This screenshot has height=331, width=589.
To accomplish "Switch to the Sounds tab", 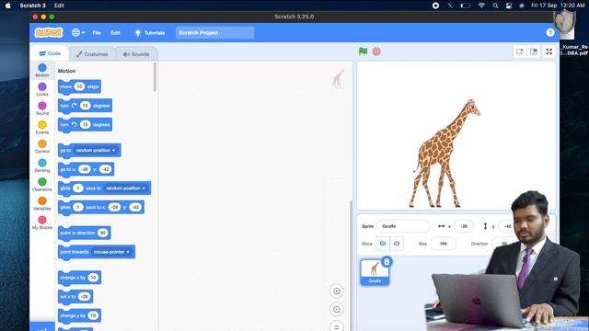I will click(x=136, y=54).
